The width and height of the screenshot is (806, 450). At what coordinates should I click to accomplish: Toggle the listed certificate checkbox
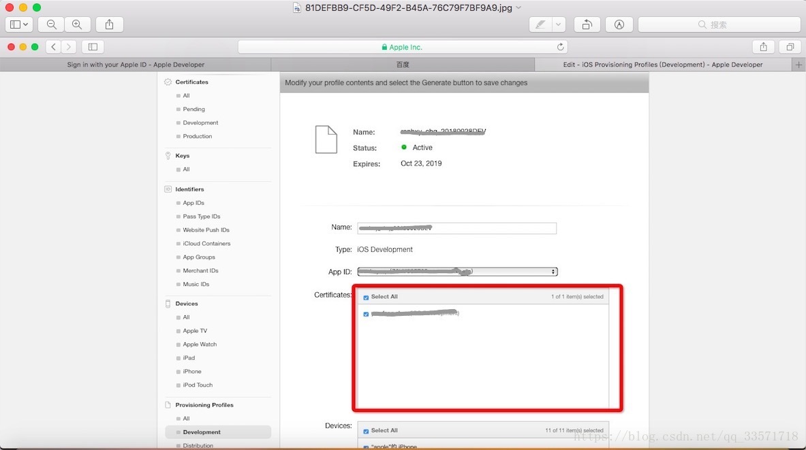(366, 314)
